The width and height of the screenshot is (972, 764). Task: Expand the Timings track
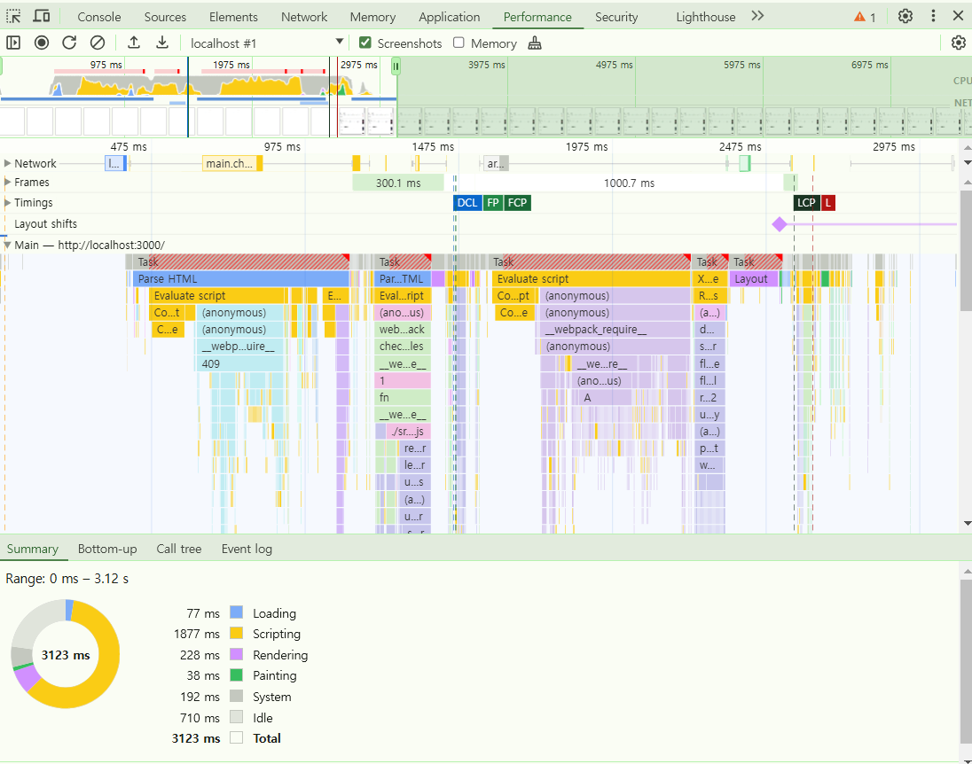[7, 203]
